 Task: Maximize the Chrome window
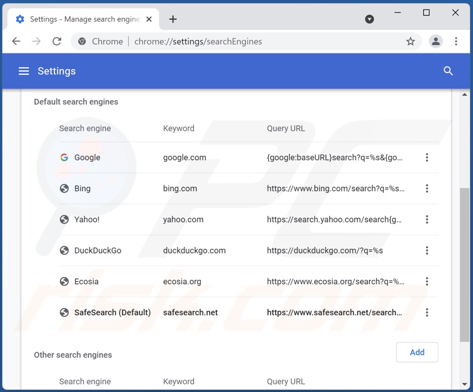point(426,13)
